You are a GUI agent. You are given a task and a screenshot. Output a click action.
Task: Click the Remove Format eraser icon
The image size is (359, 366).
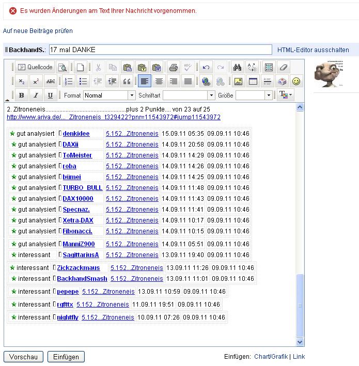pyautogui.click(x=283, y=68)
